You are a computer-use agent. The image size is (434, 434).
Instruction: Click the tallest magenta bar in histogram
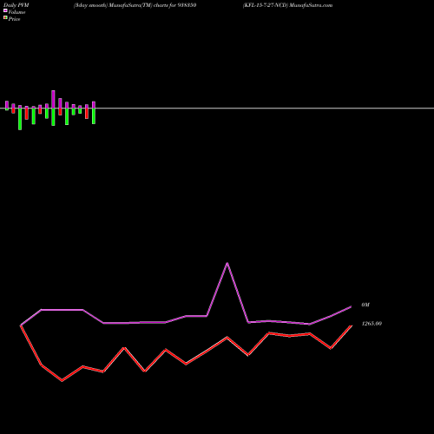point(53,99)
